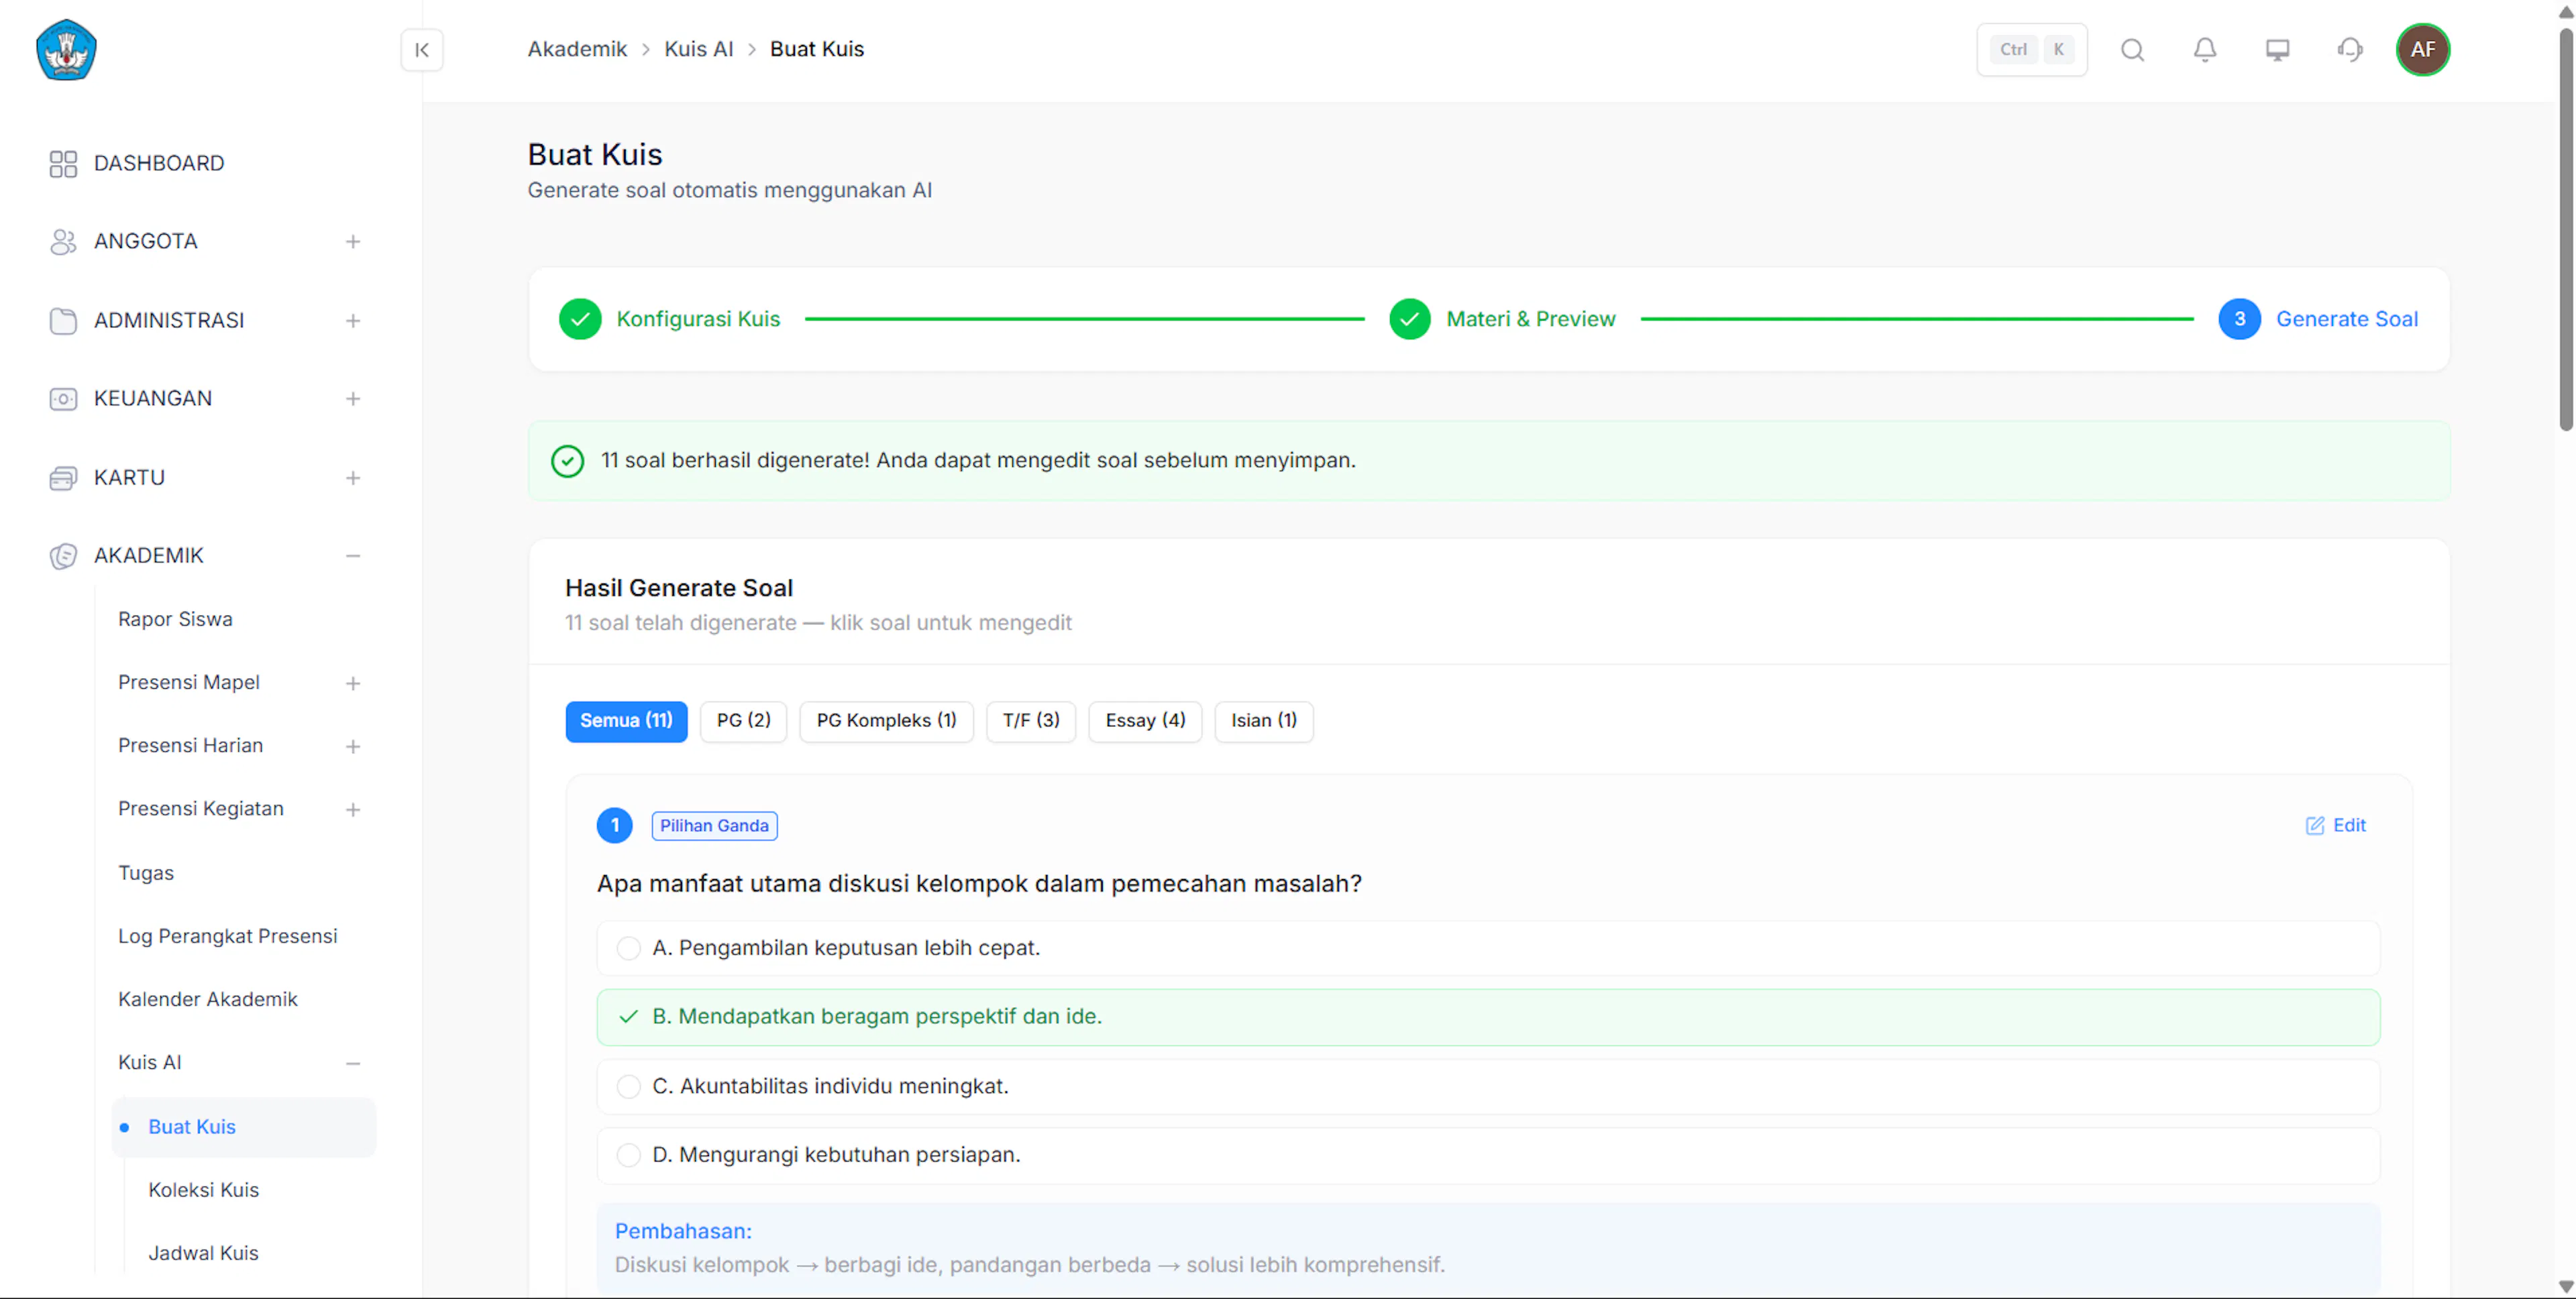Click the success alert check icon
This screenshot has height=1299, width=2576.
(x=567, y=460)
